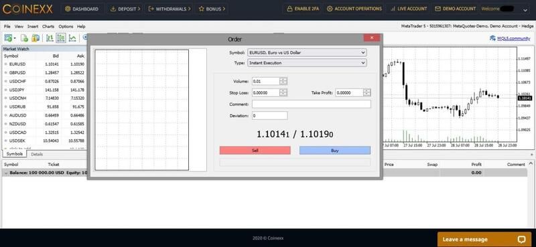Screen dimensions: 536x247
Task: Select USDCNH row in Market Watch
Action: (44, 98)
